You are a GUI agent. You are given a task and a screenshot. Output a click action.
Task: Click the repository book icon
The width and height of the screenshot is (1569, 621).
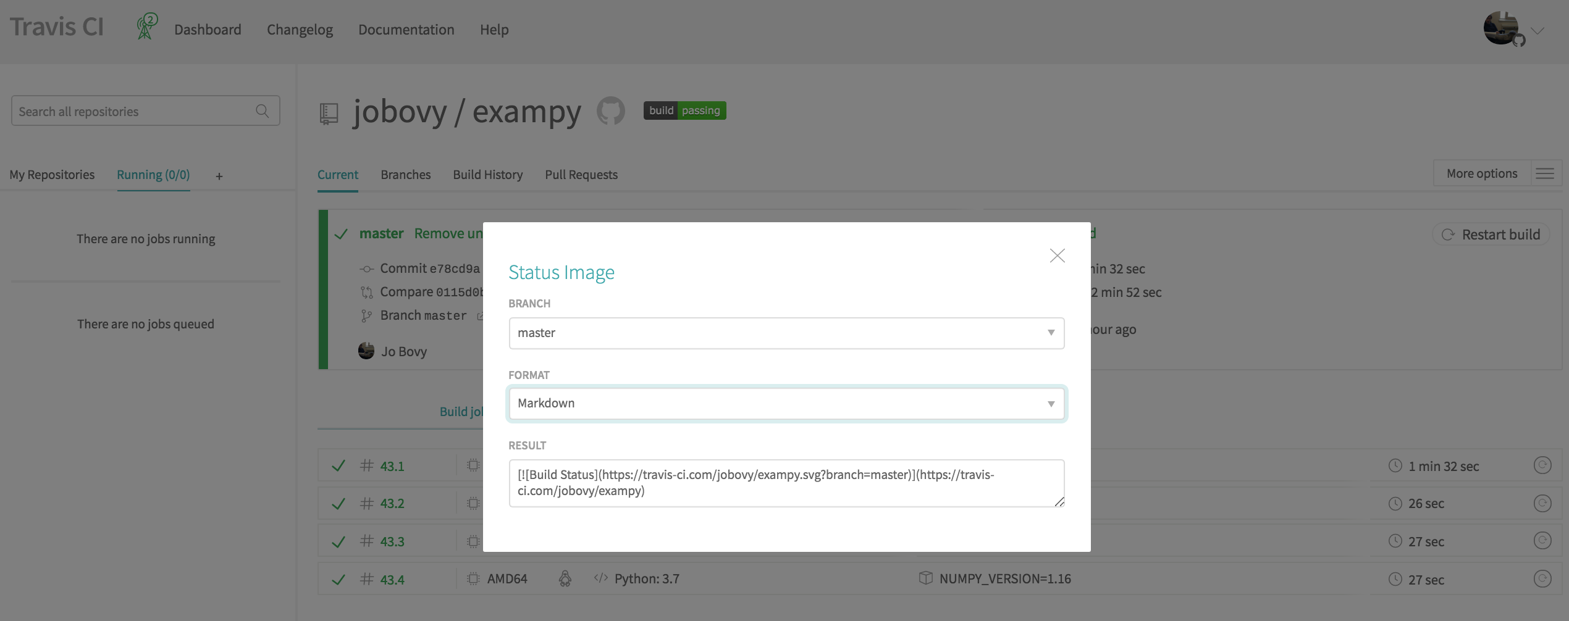pos(329,114)
